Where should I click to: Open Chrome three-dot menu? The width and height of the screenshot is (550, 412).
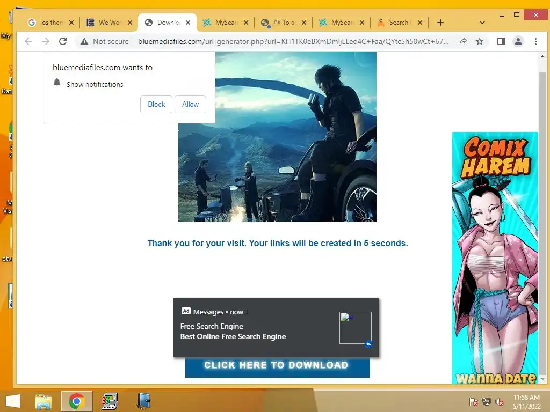535,41
